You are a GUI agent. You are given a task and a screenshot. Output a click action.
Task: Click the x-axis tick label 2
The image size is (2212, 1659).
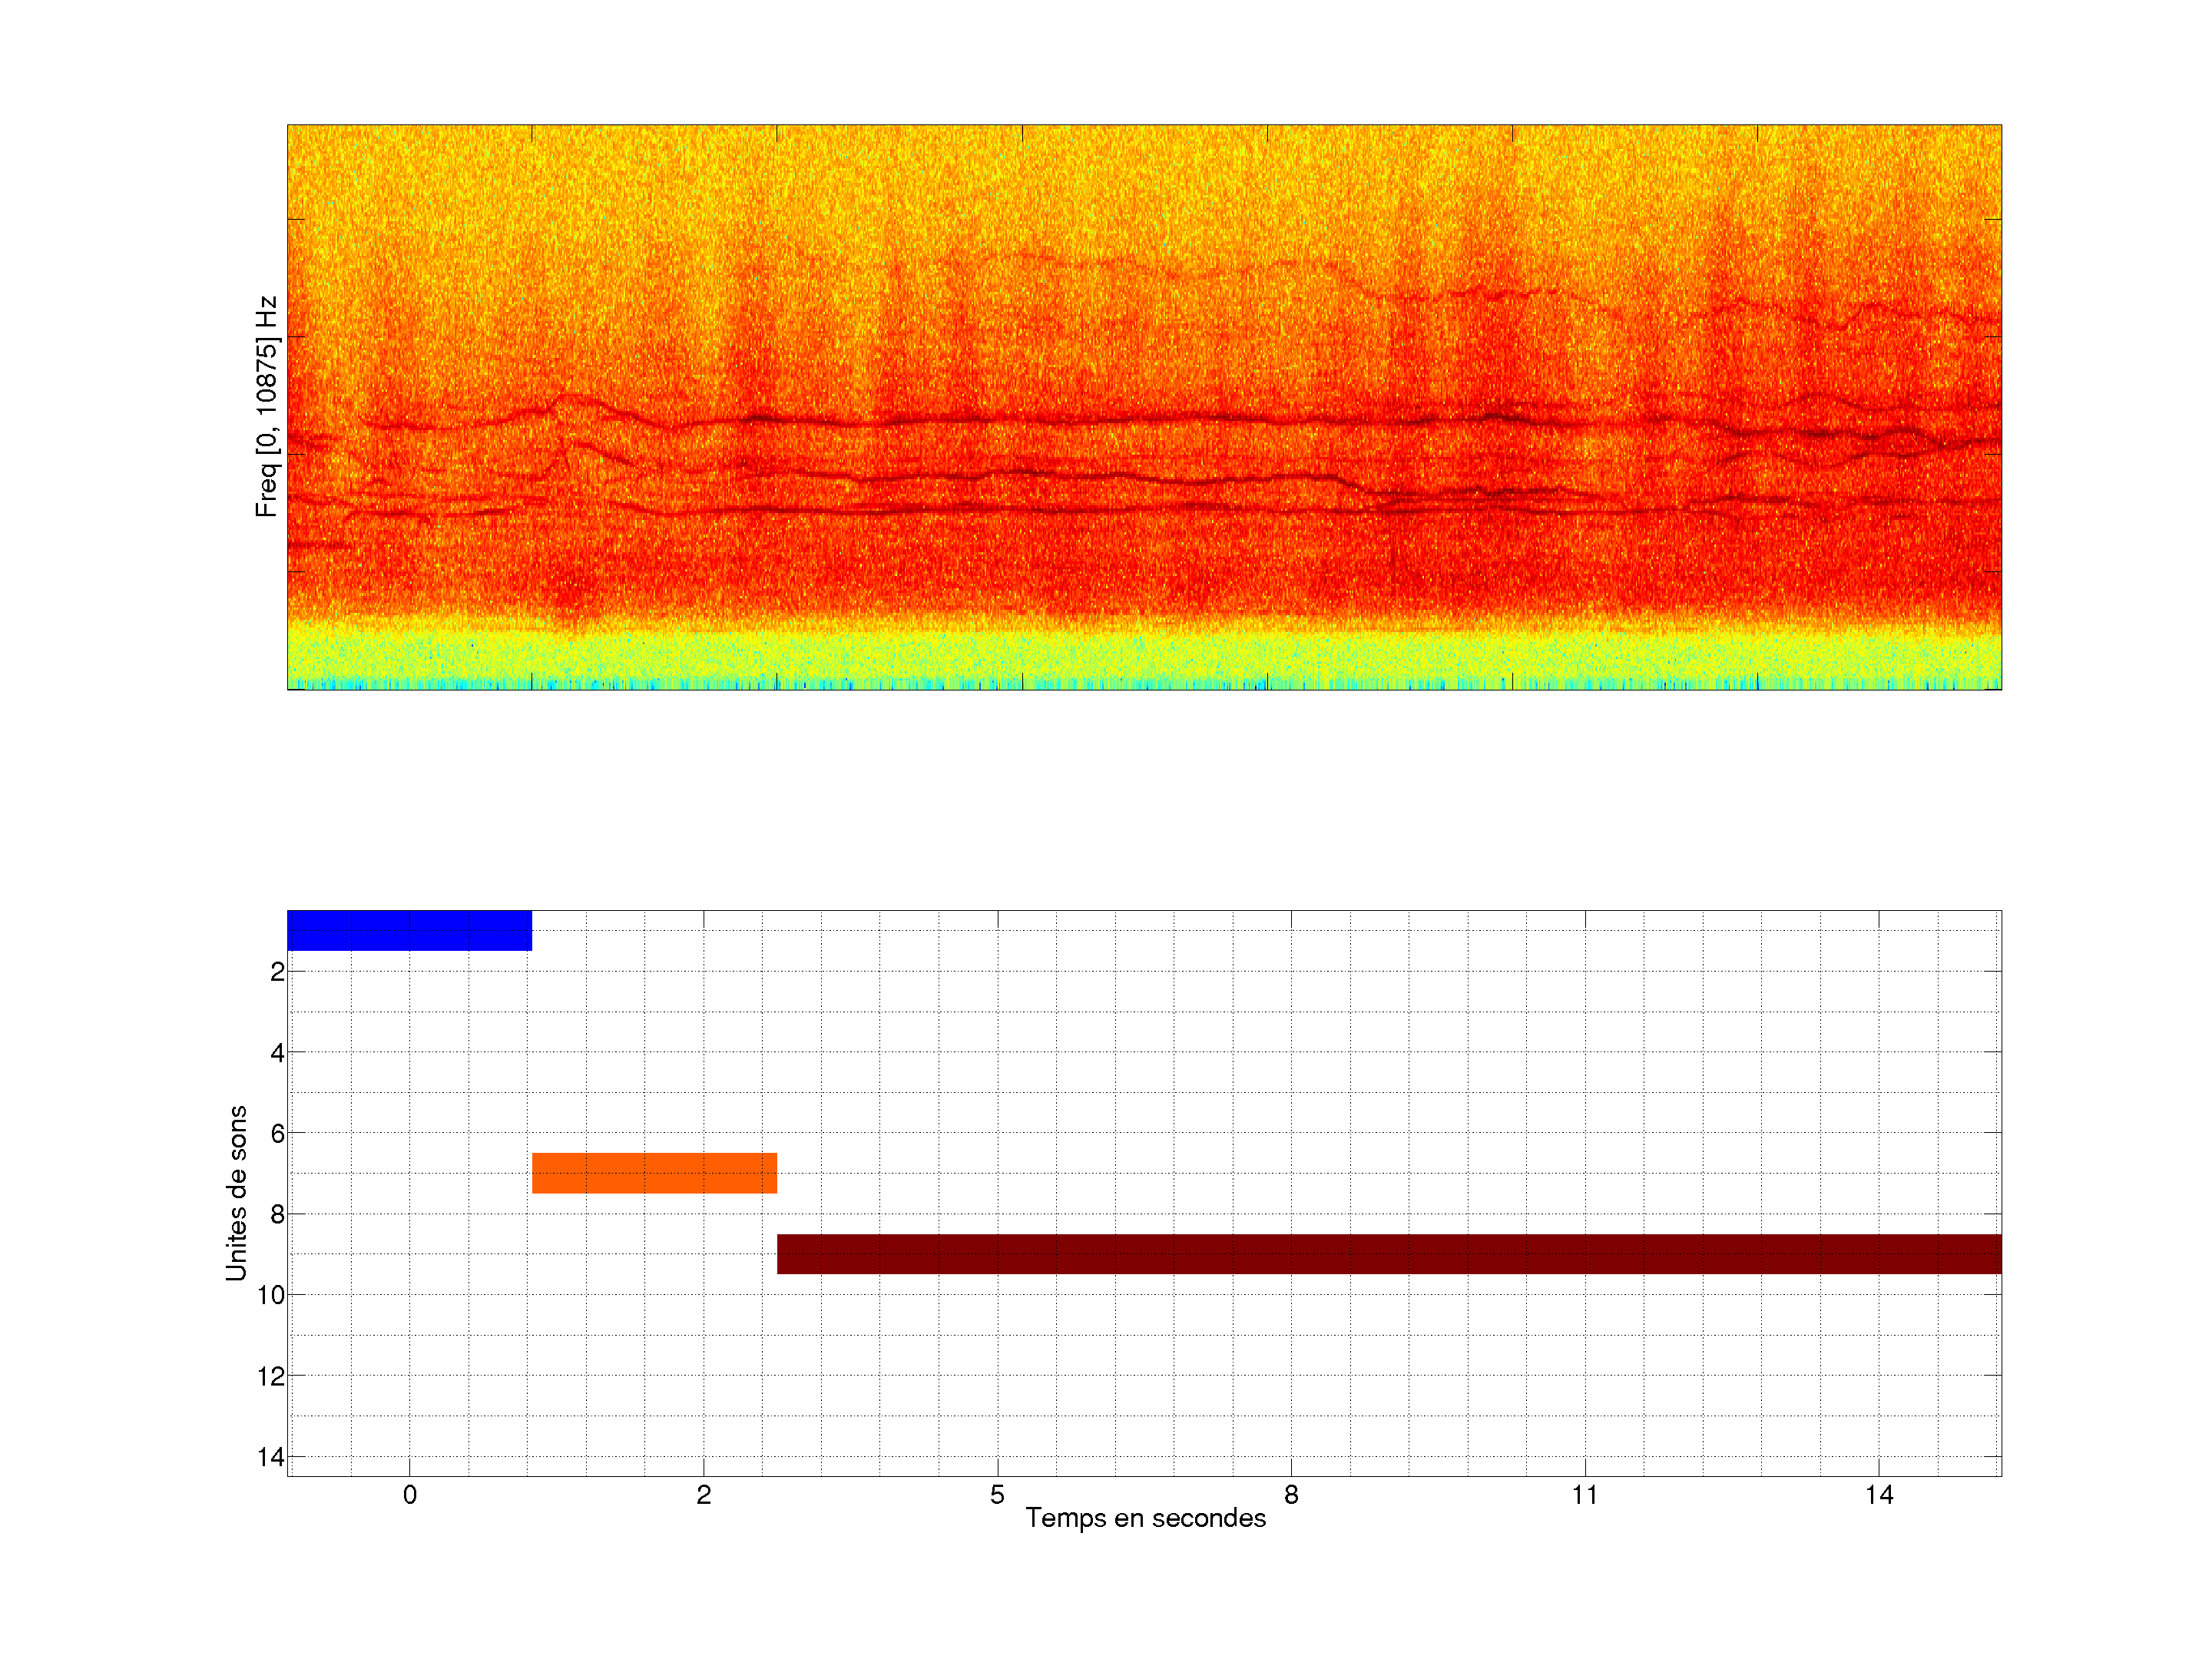pos(704,1495)
